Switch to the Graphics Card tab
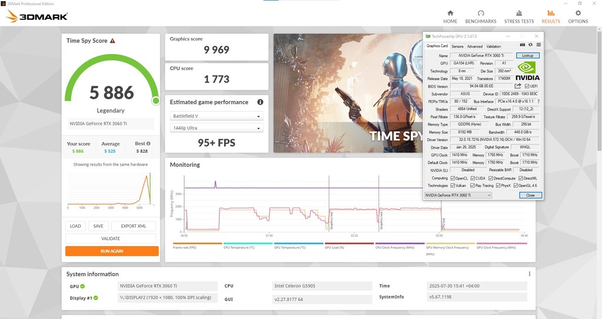 pyautogui.click(x=437, y=46)
